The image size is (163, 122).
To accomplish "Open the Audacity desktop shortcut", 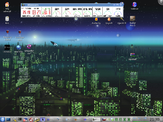I will (x=96, y=21).
